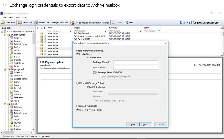Open Save to Public Folders/Archive Mailbox tool
This screenshot has height=139, width=224.
pyautogui.click(x=90, y=22)
